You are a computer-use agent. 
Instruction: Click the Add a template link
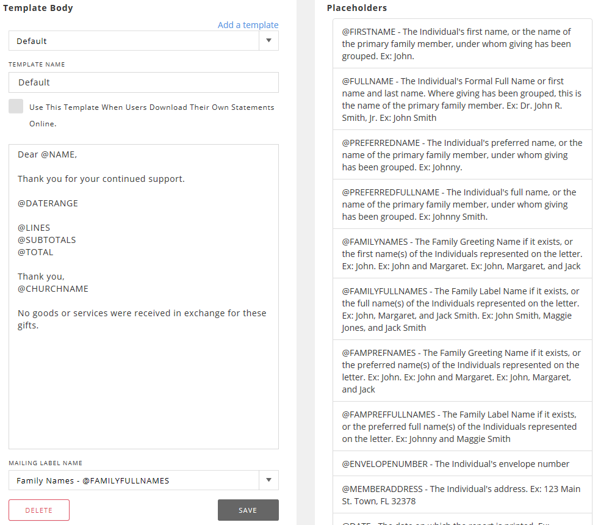coord(248,25)
